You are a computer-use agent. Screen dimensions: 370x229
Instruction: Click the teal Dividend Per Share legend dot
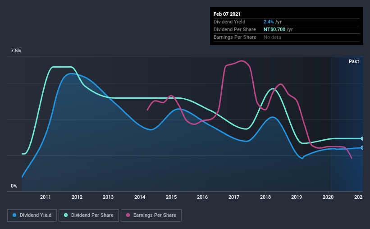tap(66, 215)
